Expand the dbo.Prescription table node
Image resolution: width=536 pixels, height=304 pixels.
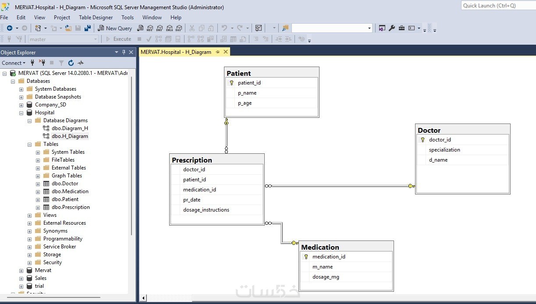(x=38, y=207)
